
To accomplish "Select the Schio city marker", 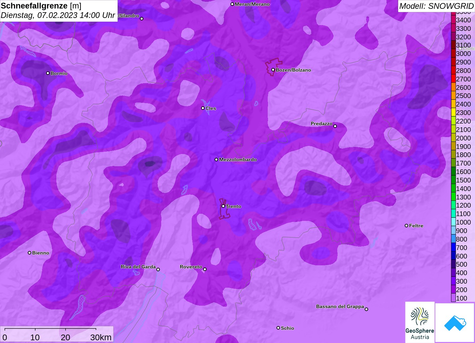I will click(x=278, y=328).
